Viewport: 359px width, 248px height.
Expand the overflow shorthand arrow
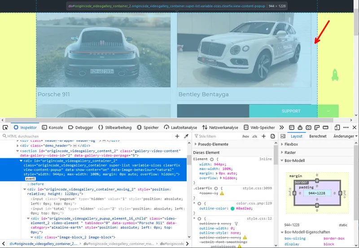click(x=221, y=178)
